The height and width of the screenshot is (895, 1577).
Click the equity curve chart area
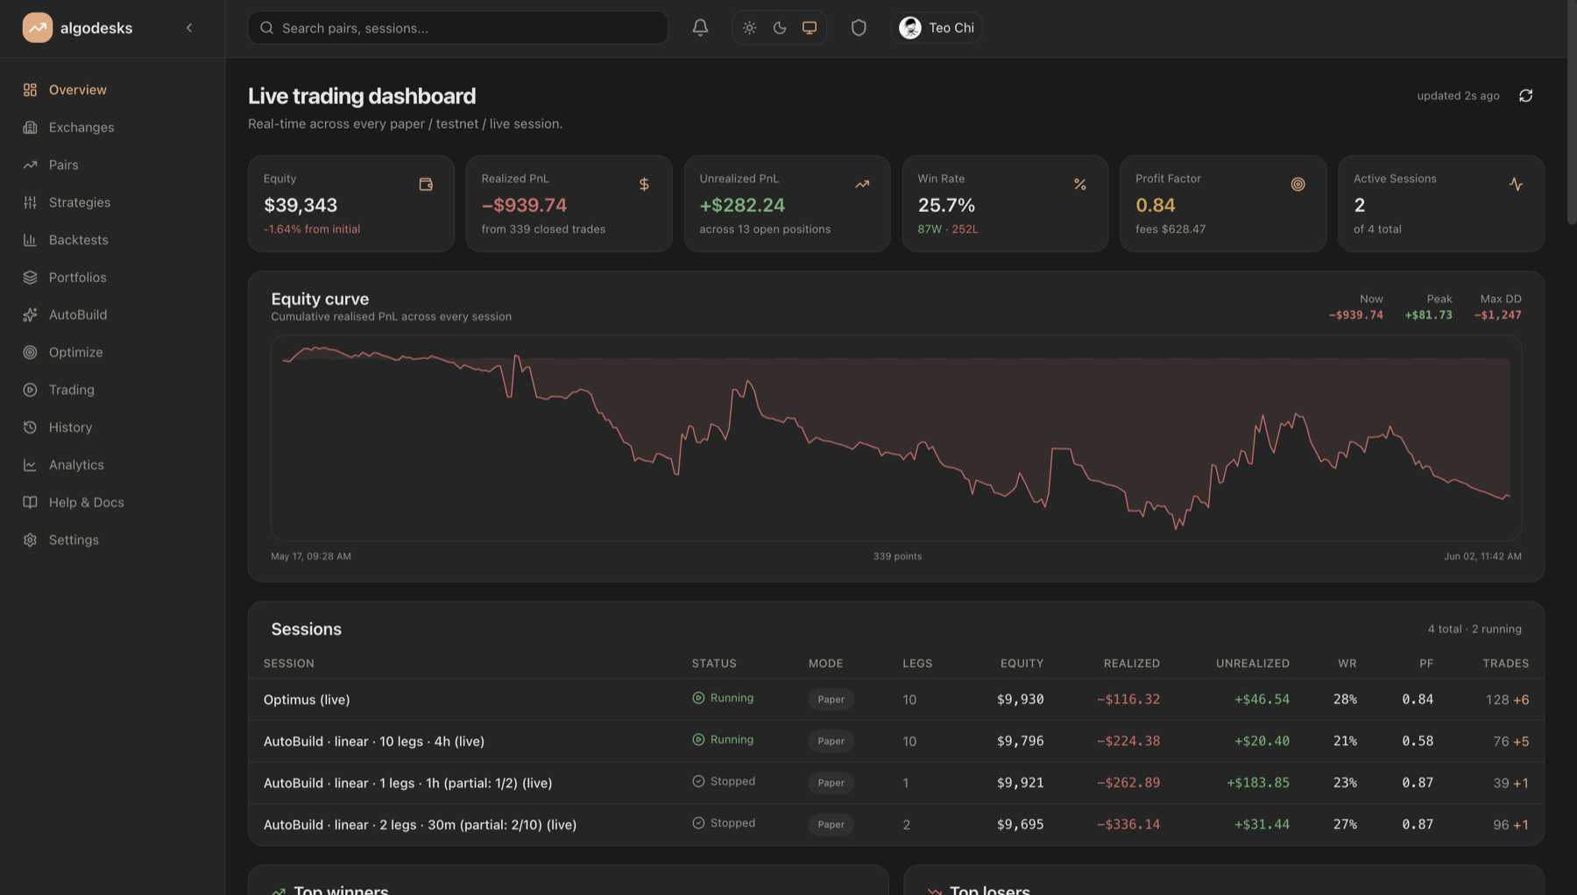point(896,438)
